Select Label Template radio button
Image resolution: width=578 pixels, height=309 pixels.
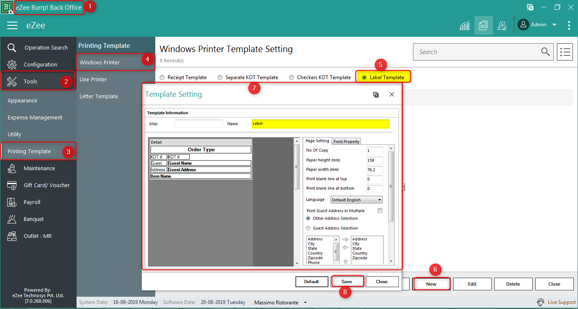coord(364,77)
